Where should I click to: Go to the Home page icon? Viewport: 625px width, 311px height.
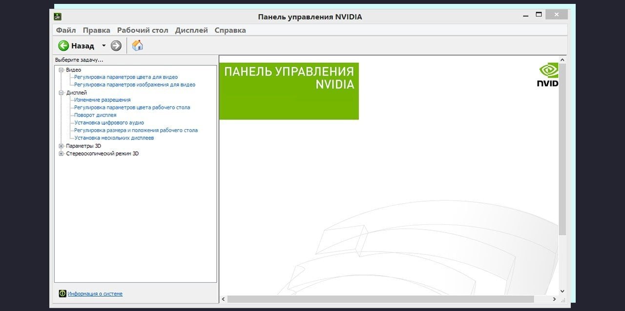tap(138, 46)
